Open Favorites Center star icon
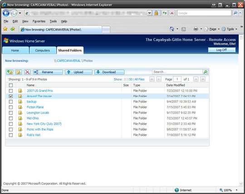 point(5,29)
